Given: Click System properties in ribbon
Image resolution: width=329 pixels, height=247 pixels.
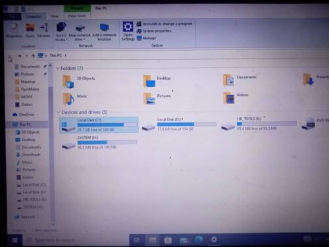Looking at the screenshot, I should pos(154,31).
